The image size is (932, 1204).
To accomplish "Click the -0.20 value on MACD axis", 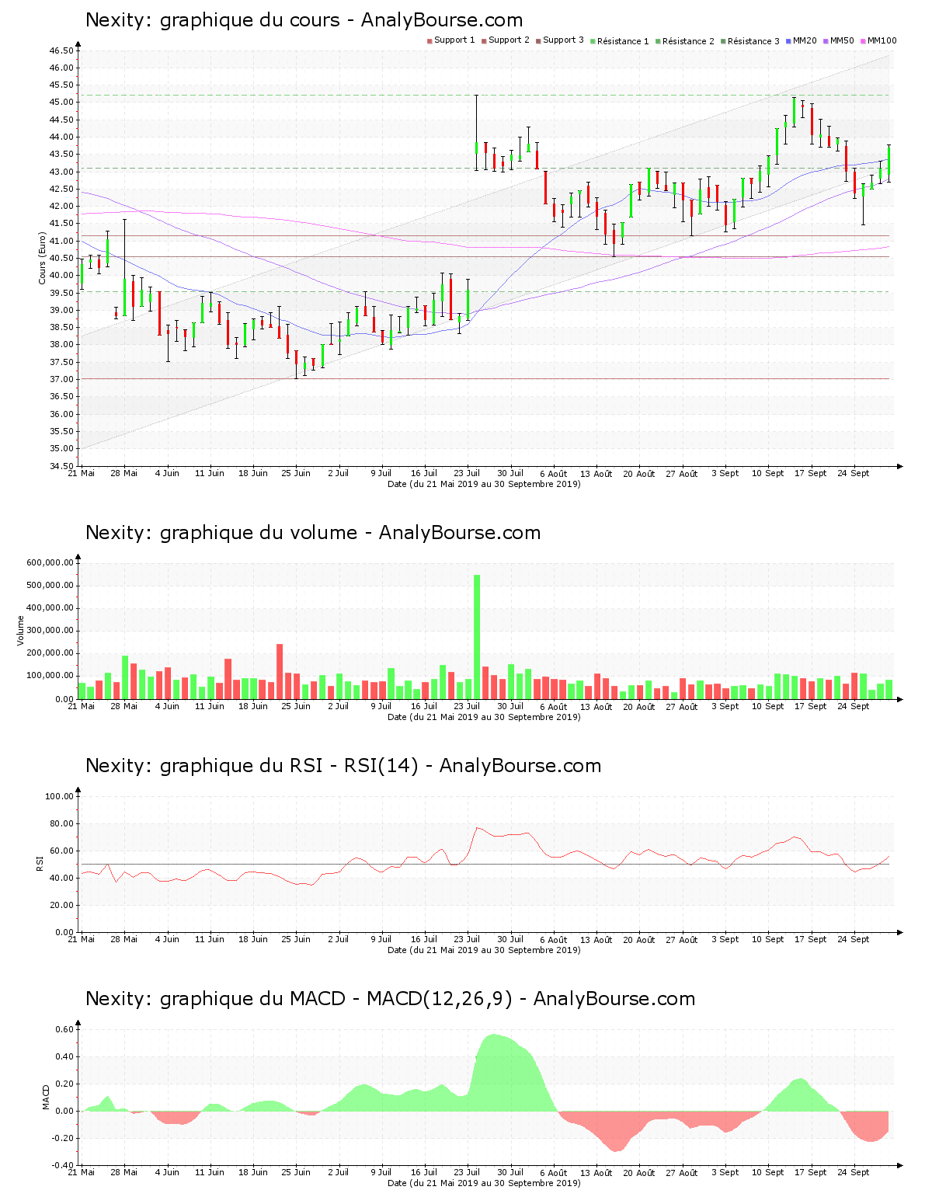I will click(63, 1138).
